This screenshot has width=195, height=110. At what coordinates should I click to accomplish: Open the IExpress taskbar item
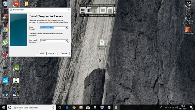tap(116, 107)
